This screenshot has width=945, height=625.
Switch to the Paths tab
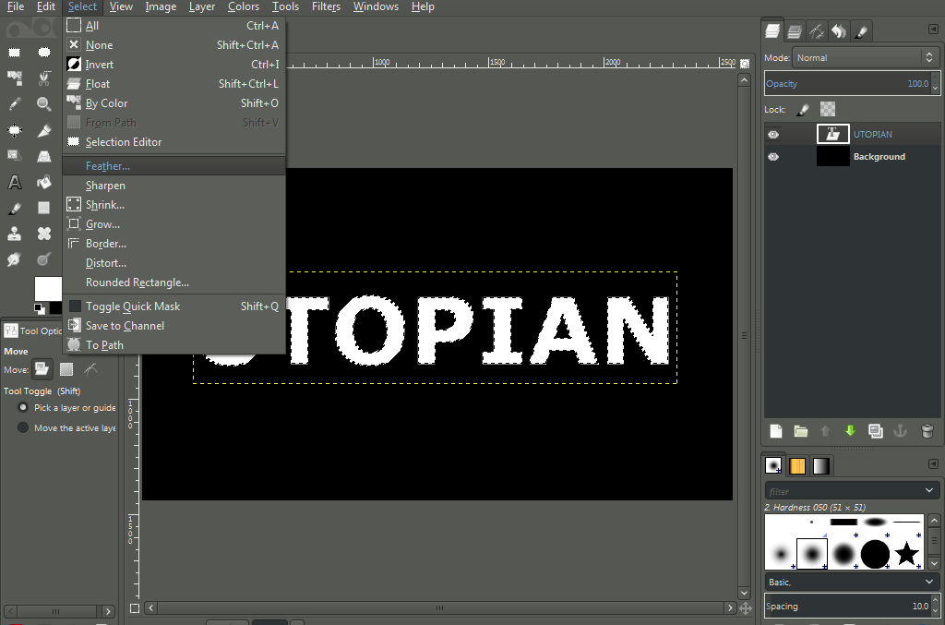tap(817, 31)
